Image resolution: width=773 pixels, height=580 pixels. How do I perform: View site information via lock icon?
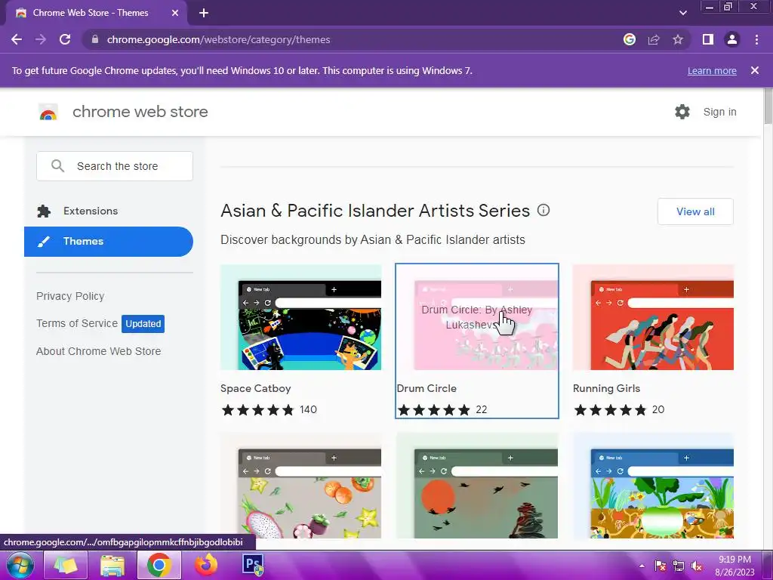pyautogui.click(x=95, y=39)
